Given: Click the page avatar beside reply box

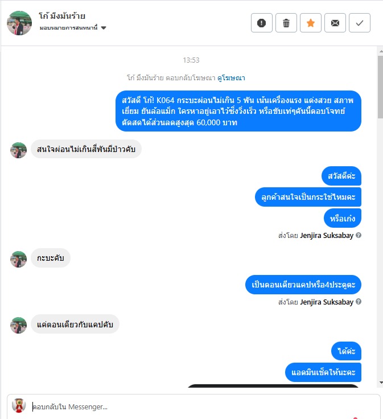Looking at the screenshot, I should coord(19,406).
